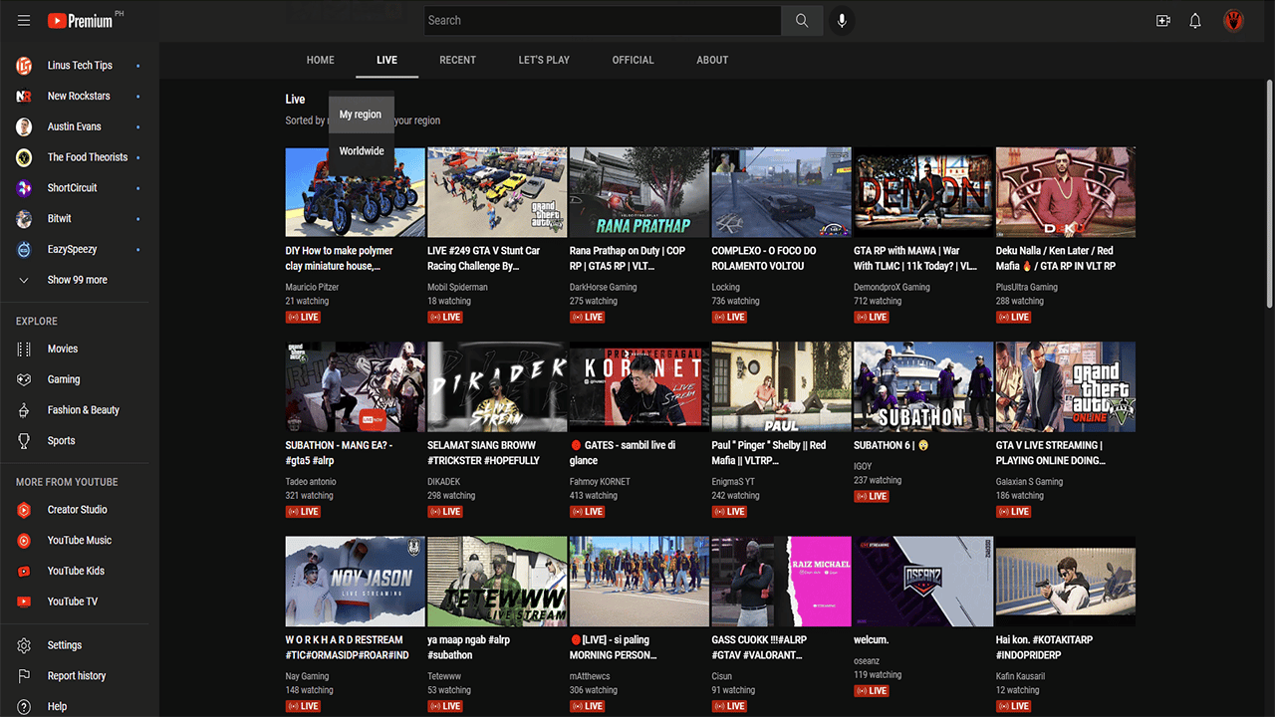Click the YouTube Music icon

coord(24,541)
